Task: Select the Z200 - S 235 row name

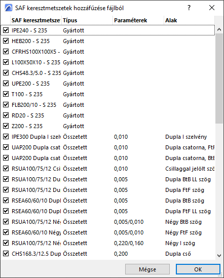Action: pyautogui.click(x=27, y=126)
